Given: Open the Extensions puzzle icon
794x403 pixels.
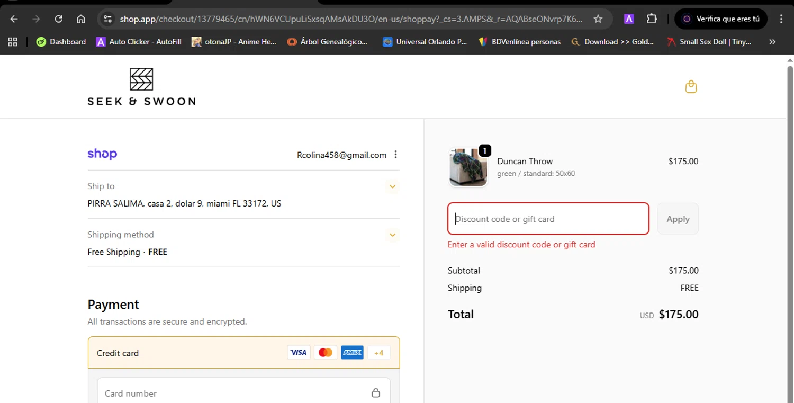Looking at the screenshot, I should tap(652, 19).
